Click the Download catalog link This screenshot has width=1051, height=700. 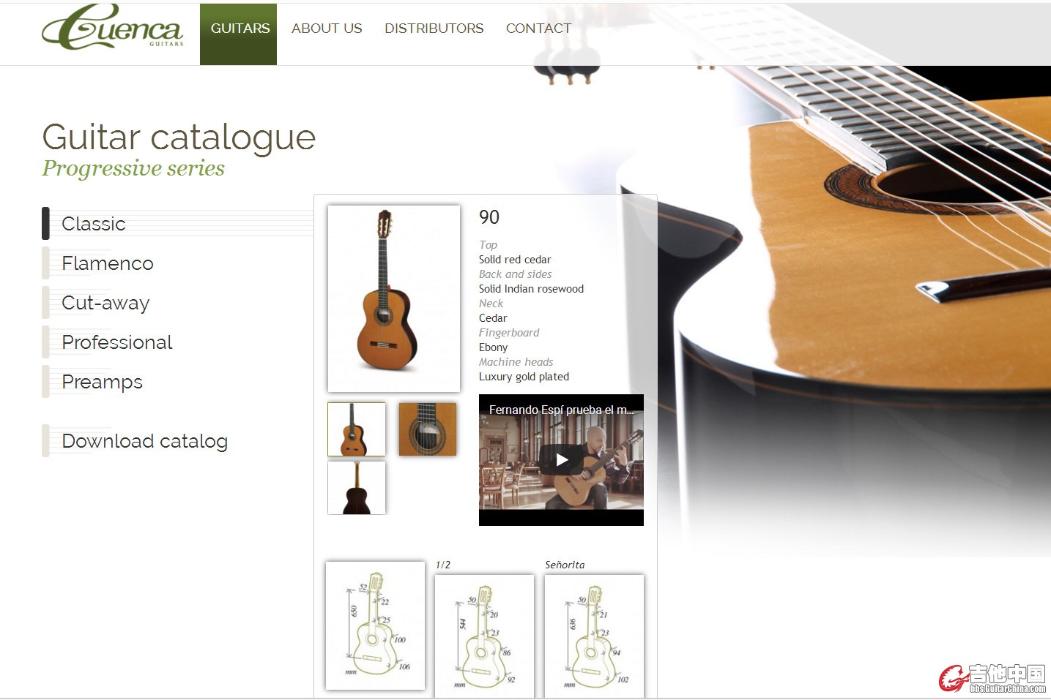click(144, 441)
